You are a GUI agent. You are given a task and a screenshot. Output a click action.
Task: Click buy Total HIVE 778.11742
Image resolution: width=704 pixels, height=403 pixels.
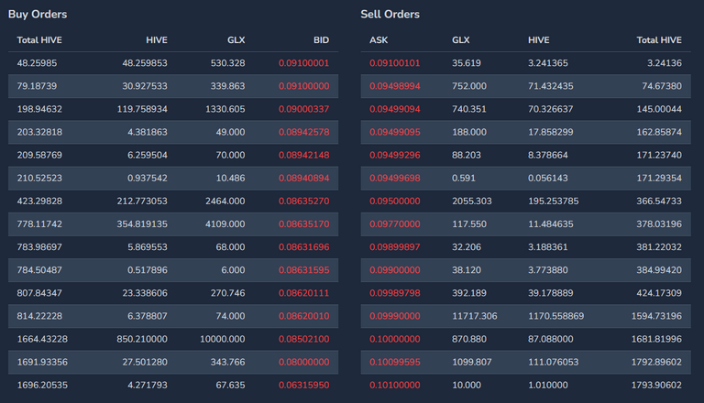click(x=39, y=223)
